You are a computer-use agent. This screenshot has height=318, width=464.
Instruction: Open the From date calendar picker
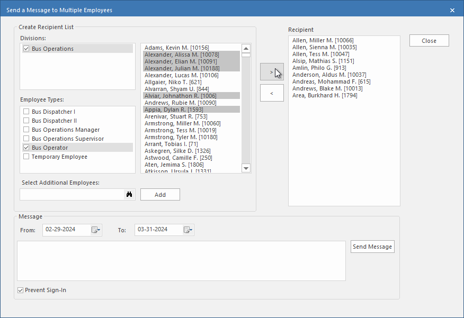[95, 230]
